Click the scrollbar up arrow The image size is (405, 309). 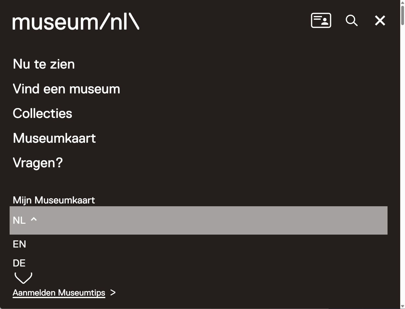(402, 2)
